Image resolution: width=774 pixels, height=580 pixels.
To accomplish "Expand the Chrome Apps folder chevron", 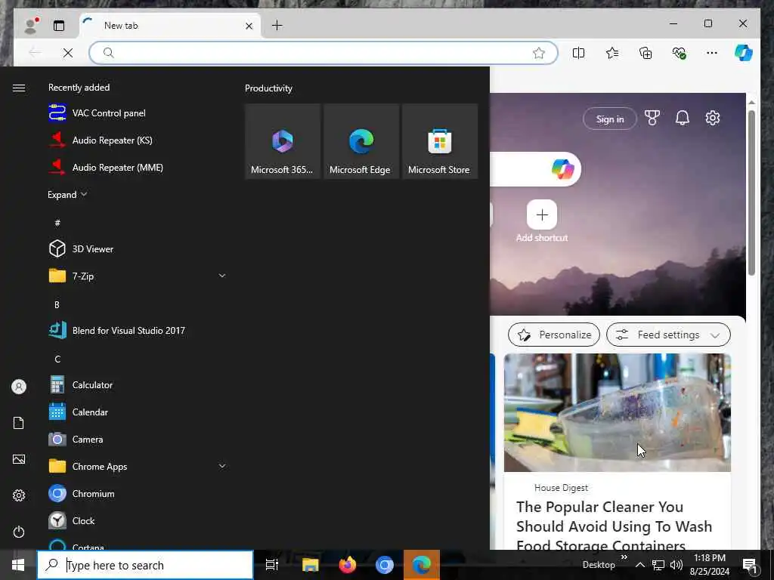I will (222, 466).
